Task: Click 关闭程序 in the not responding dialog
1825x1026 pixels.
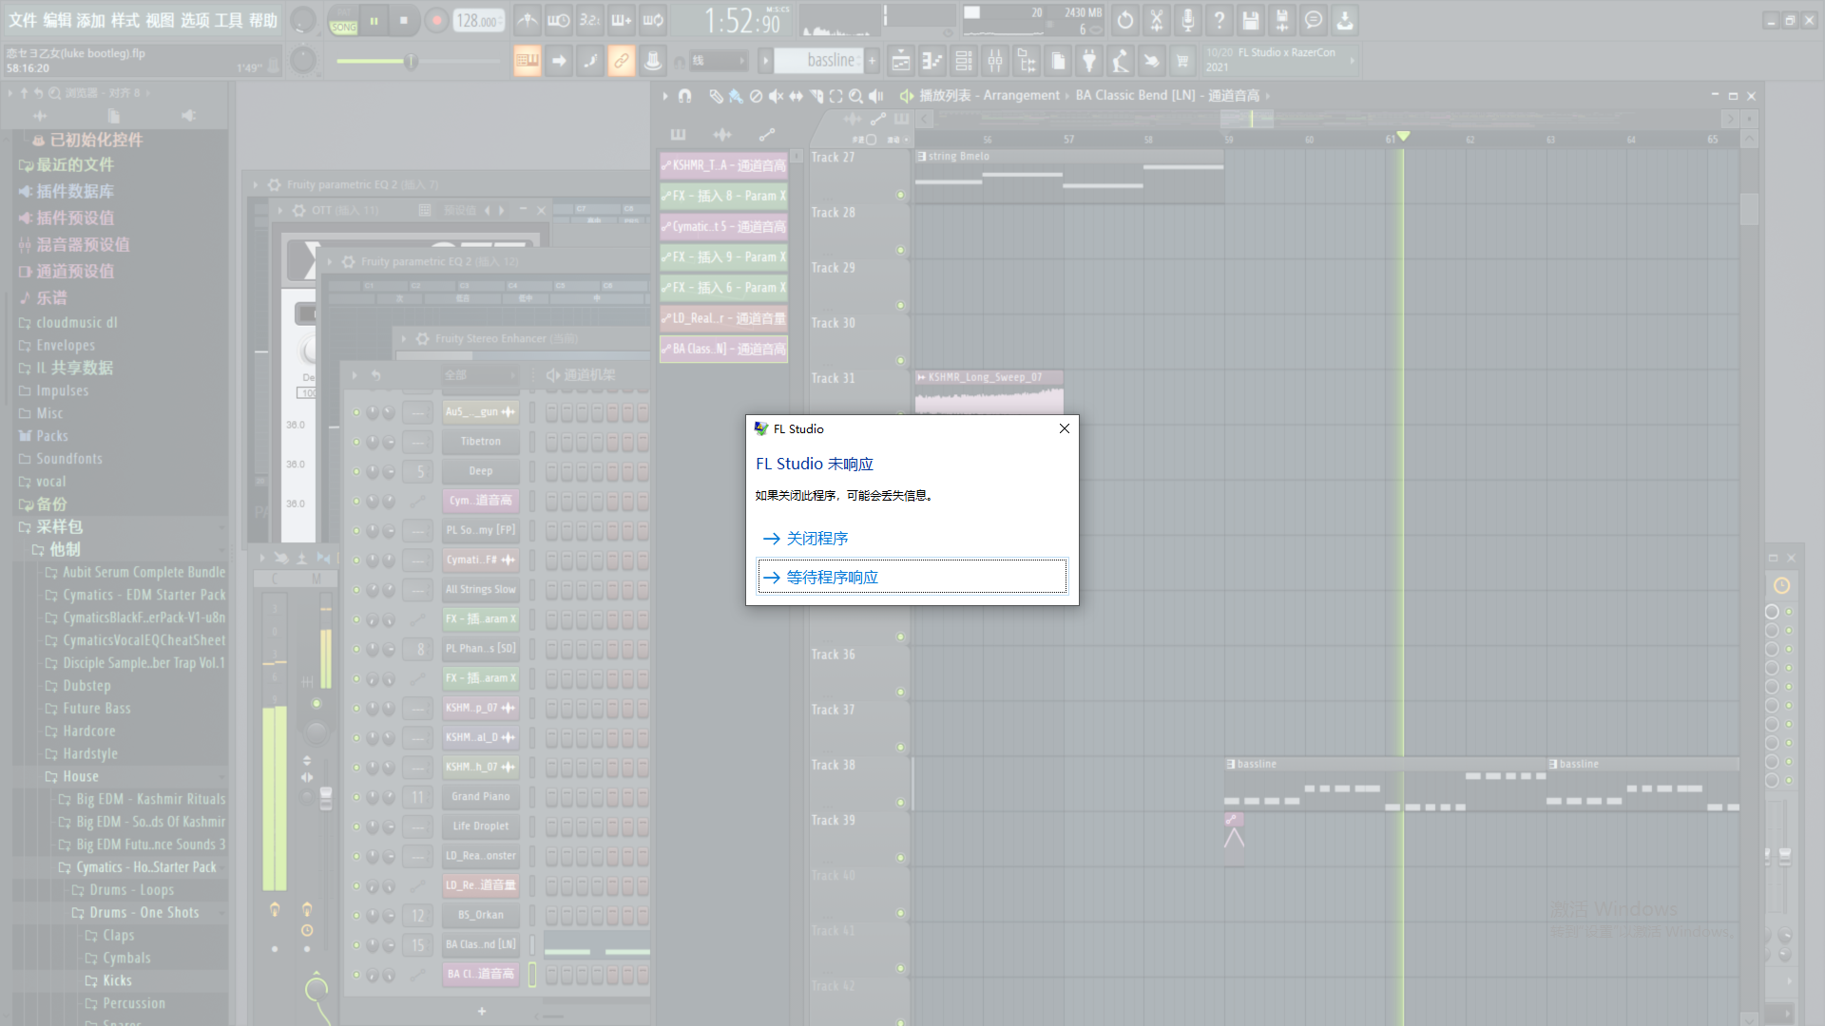Action: tap(912, 539)
